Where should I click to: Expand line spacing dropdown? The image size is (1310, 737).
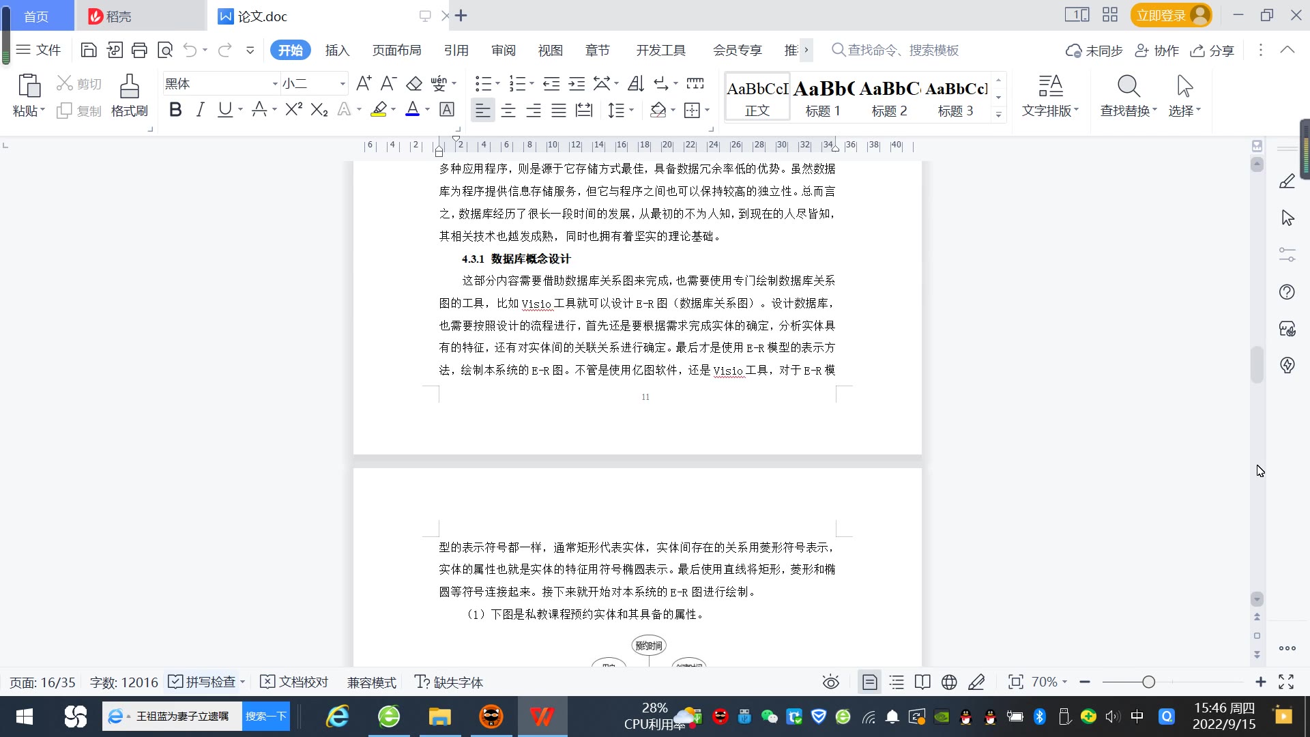pyautogui.click(x=632, y=110)
